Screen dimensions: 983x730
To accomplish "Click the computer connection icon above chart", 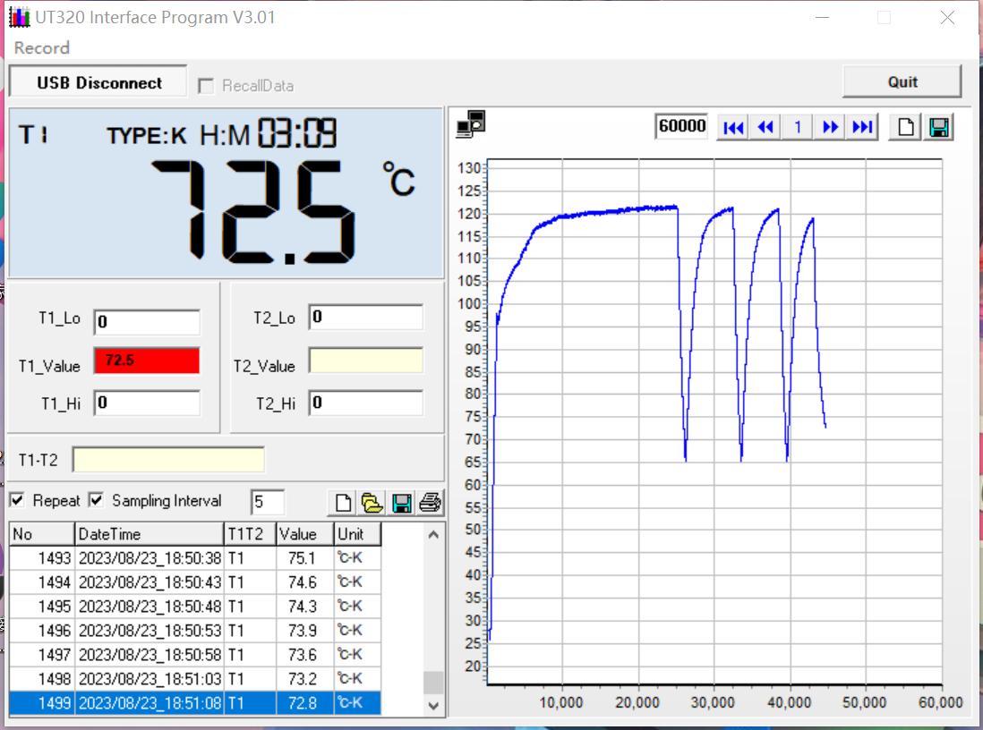I will tap(471, 125).
